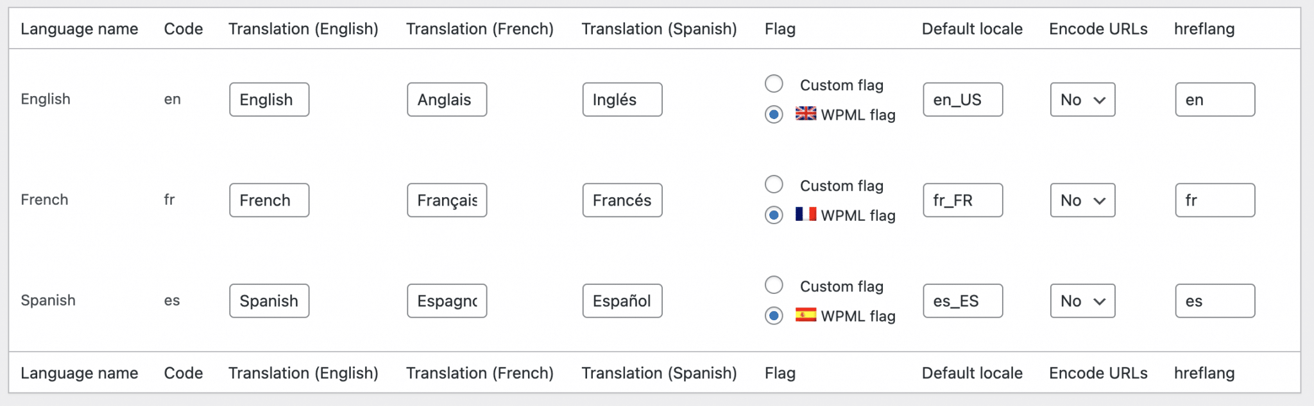
Task: Click the 'English' language name cell
Action: click(46, 99)
